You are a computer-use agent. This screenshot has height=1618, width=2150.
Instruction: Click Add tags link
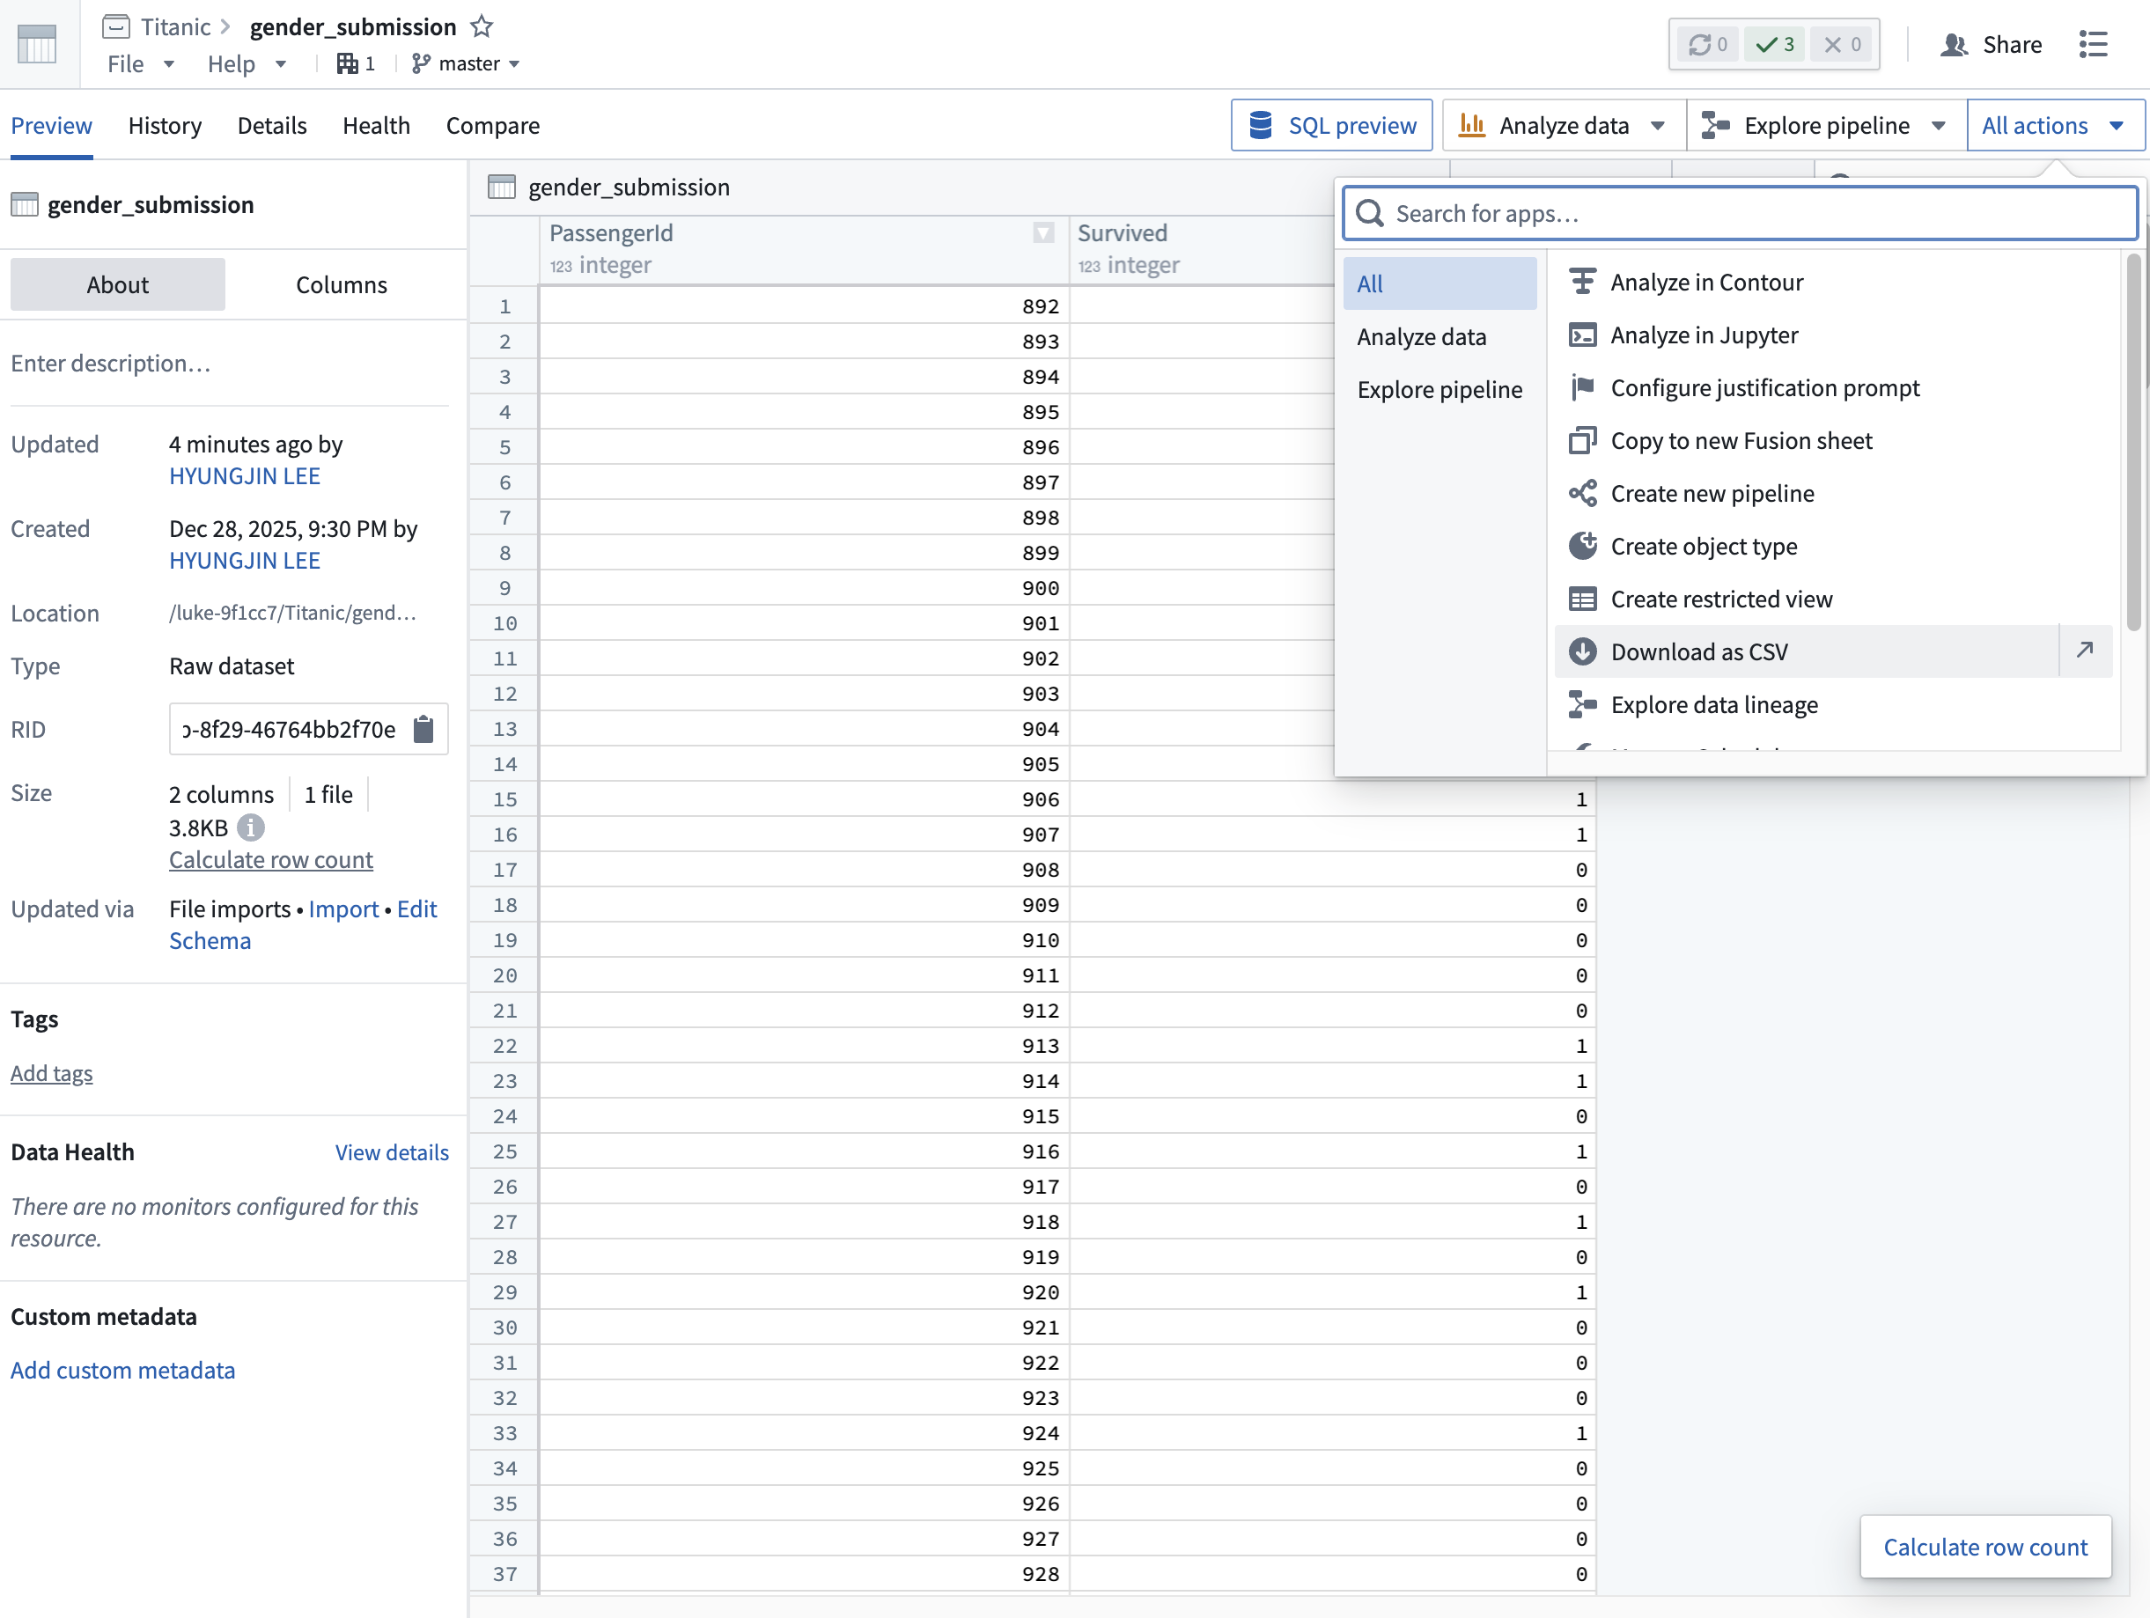coord(52,1073)
